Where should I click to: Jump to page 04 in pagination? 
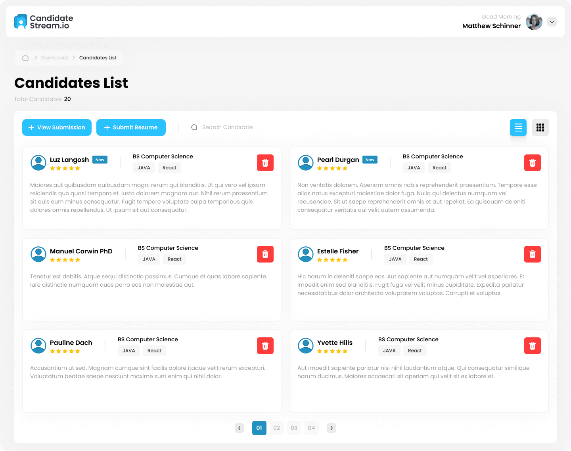click(312, 428)
